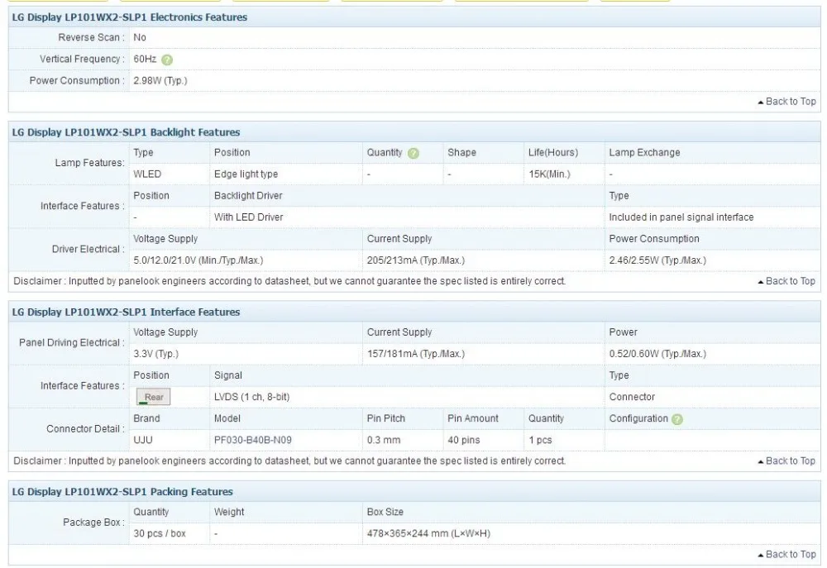Select the LVDS (1 ch, 8-bit) signal cell
This screenshot has height=568, width=827.
[x=251, y=397]
